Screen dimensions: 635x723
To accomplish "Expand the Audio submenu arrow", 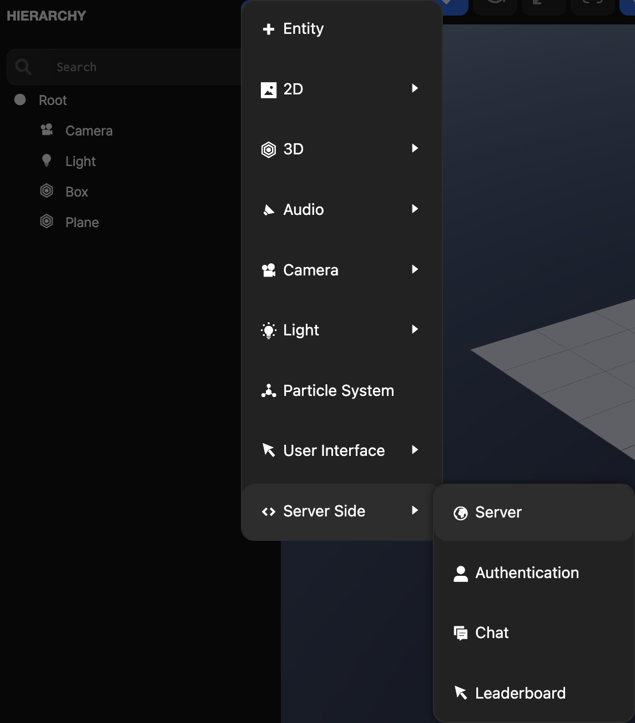I will pos(415,209).
